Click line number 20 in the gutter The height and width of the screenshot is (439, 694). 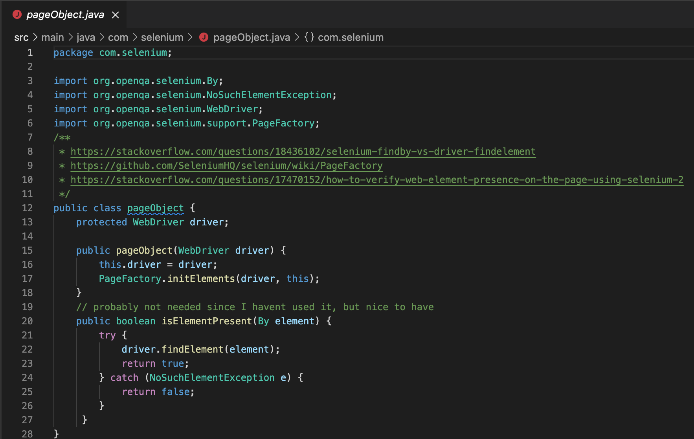tap(27, 321)
